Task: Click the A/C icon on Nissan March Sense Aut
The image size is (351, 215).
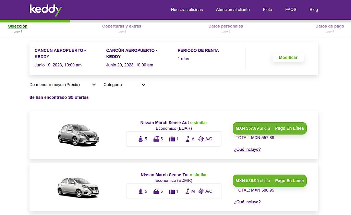Action: point(202,139)
